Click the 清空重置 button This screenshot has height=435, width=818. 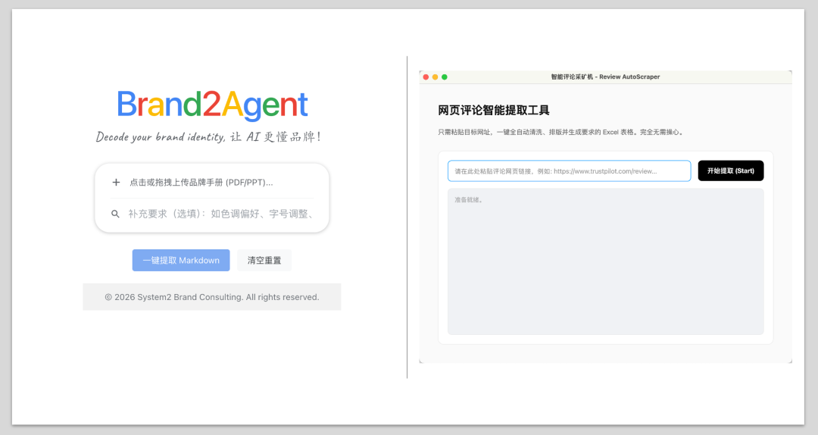264,260
